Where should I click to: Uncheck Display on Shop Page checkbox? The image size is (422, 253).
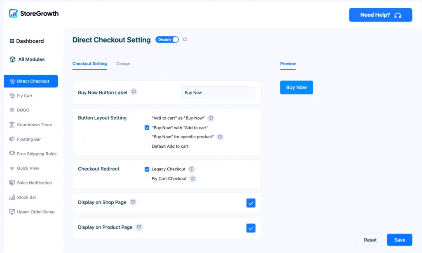(x=251, y=203)
